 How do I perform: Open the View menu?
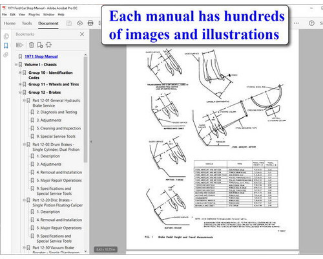tap(22, 14)
